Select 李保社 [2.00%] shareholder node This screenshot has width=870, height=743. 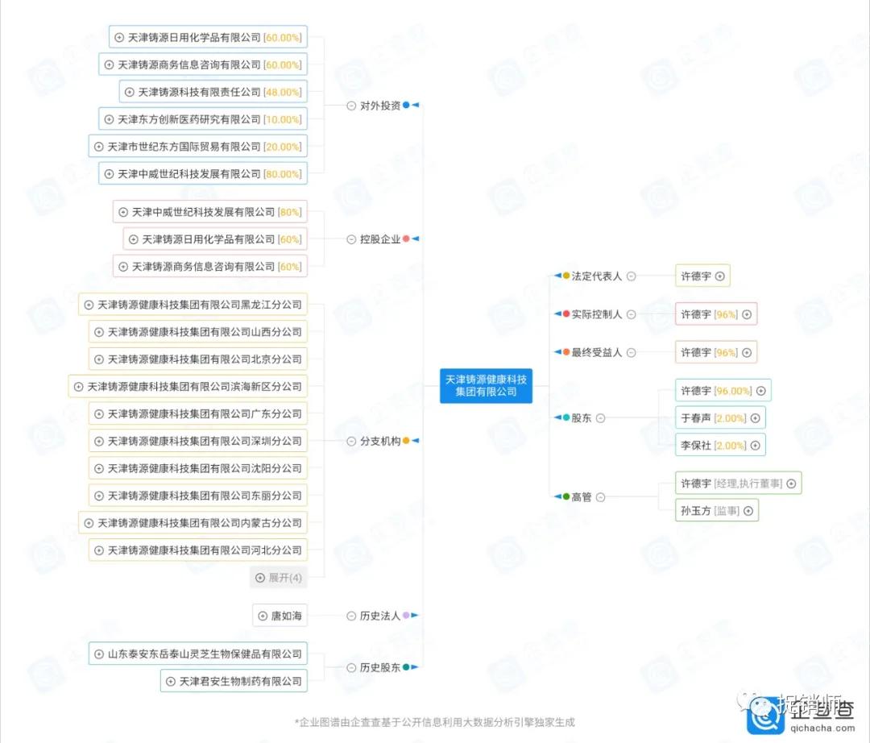pos(713,445)
